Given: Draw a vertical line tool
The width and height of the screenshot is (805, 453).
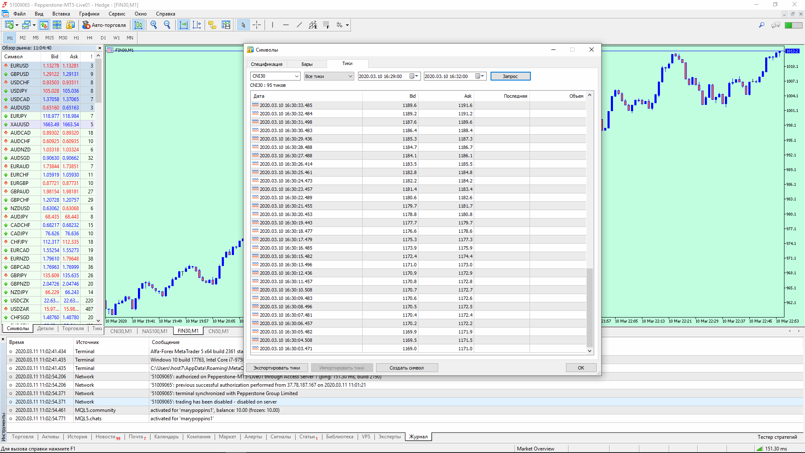Looking at the screenshot, I should [x=273, y=25].
